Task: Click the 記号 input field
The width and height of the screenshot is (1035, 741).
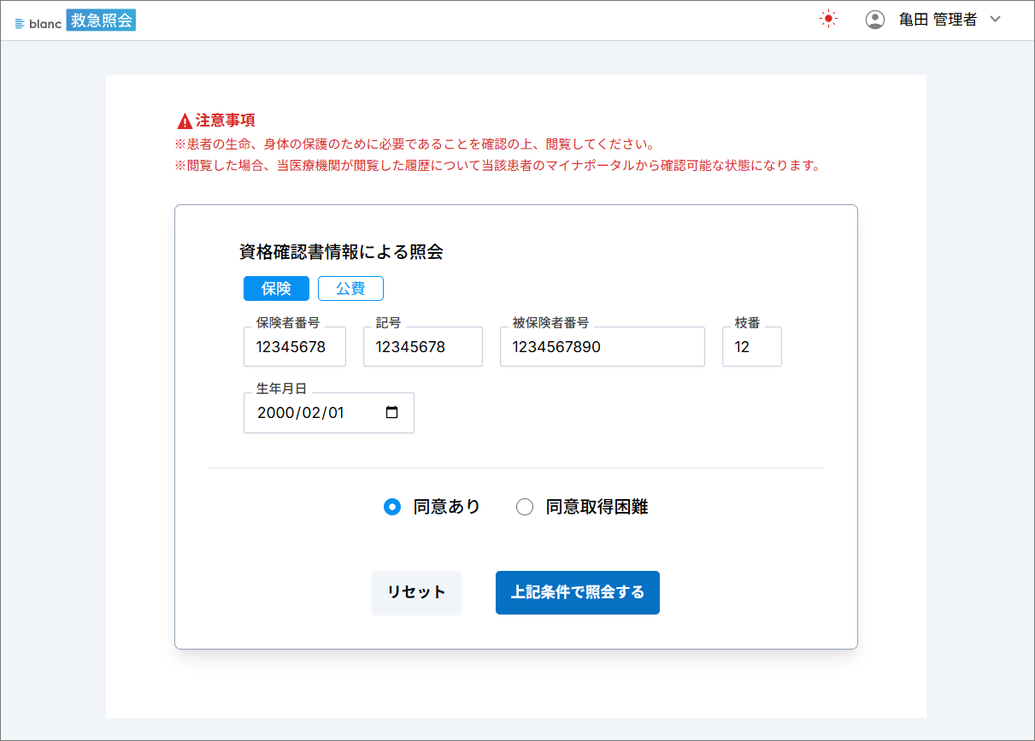Action: point(422,346)
